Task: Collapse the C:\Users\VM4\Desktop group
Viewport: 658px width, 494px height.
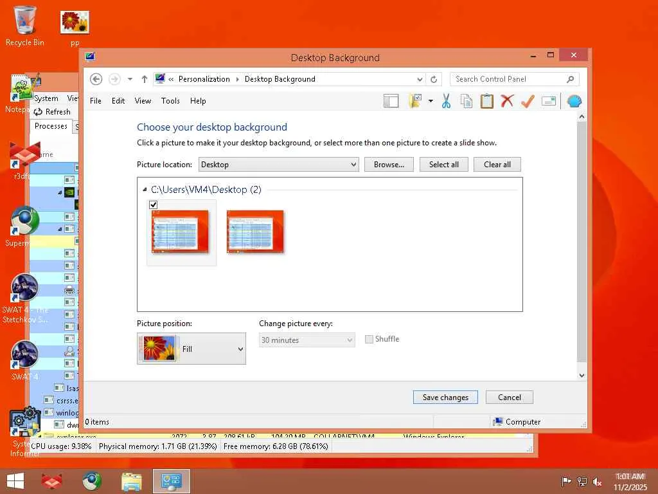Action: click(145, 190)
